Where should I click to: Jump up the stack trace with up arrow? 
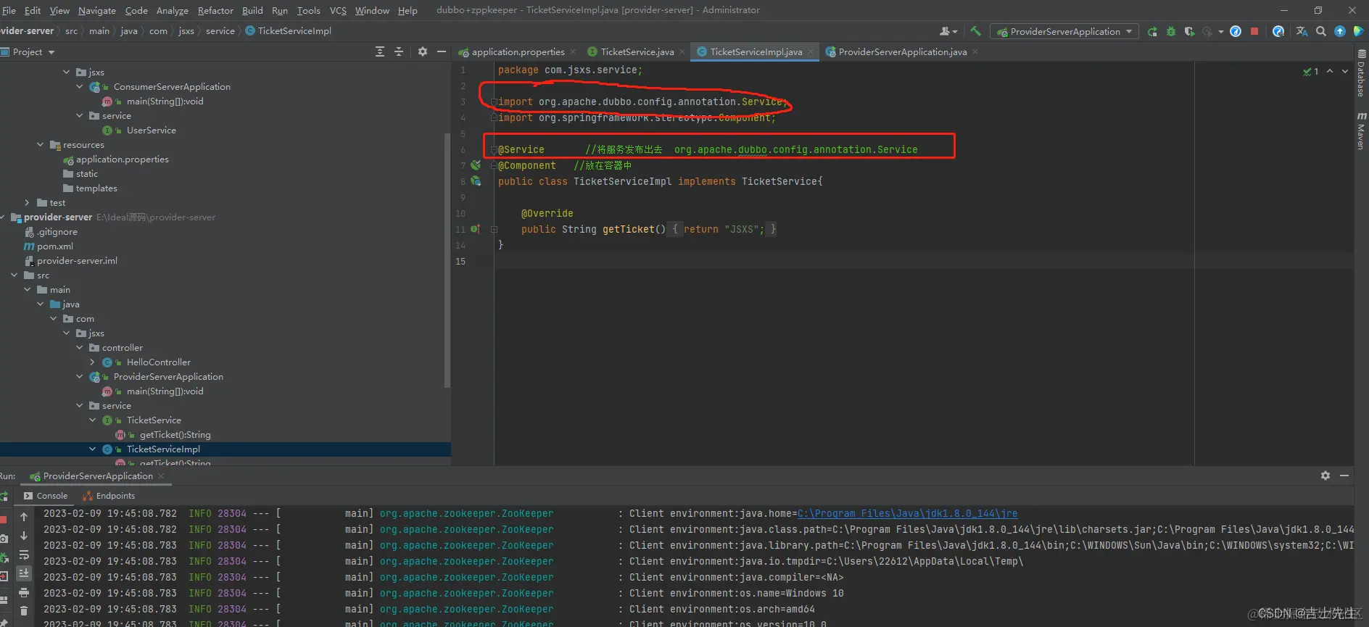pyautogui.click(x=24, y=517)
